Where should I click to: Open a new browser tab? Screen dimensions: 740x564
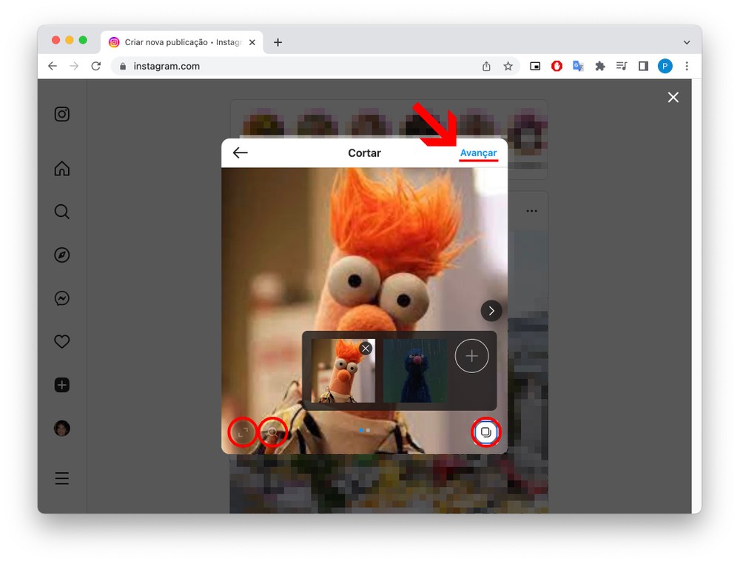277,42
